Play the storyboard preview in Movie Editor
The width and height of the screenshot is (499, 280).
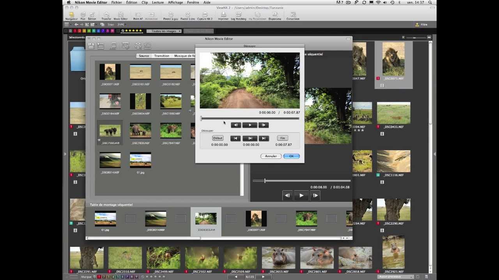tap(301, 196)
